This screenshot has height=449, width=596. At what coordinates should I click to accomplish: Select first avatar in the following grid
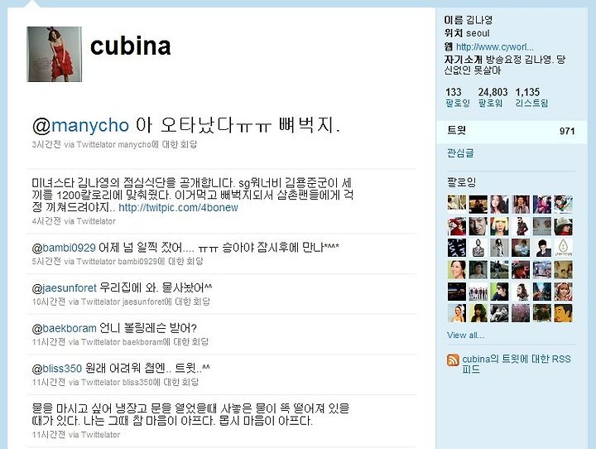pos(457,205)
